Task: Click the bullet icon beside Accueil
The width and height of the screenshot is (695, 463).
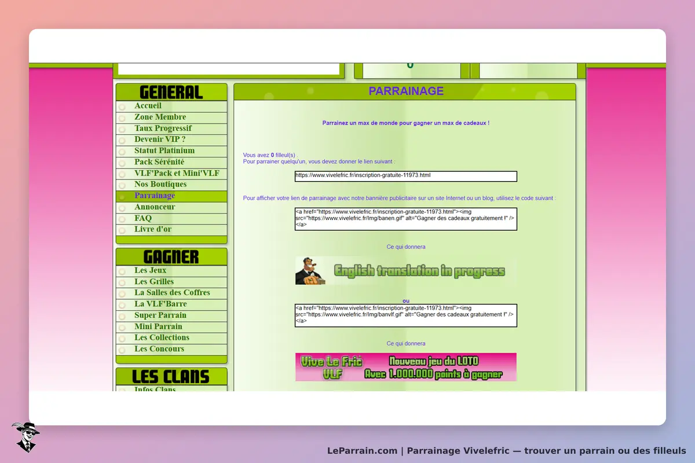Action: 122,107
